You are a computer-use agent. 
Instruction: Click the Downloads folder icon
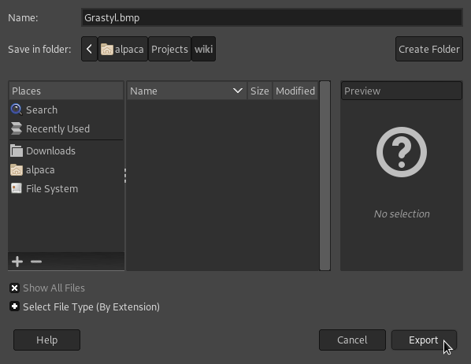tap(17, 150)
